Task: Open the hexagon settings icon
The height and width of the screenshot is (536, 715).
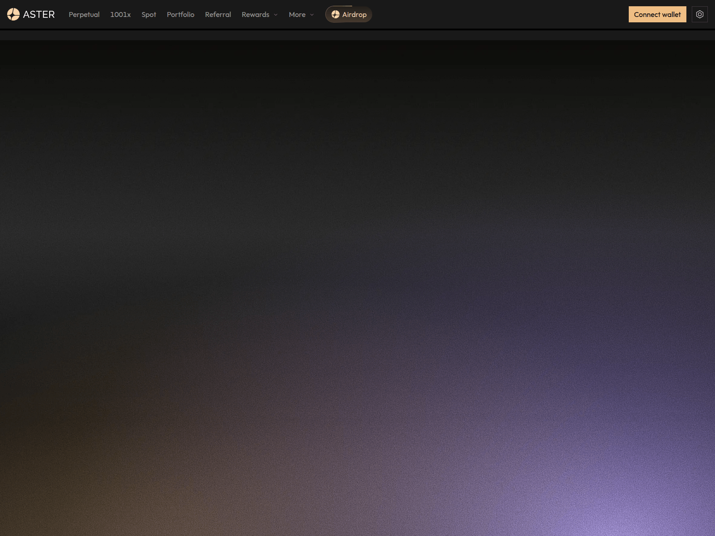Action: pyautogui.click(x=699, y=14)
